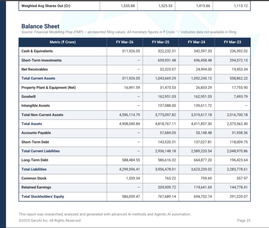The image size is (269, 228).
Task: Click Stockholders' Equity value 291,220.07
Action: (x=239, y=197)
